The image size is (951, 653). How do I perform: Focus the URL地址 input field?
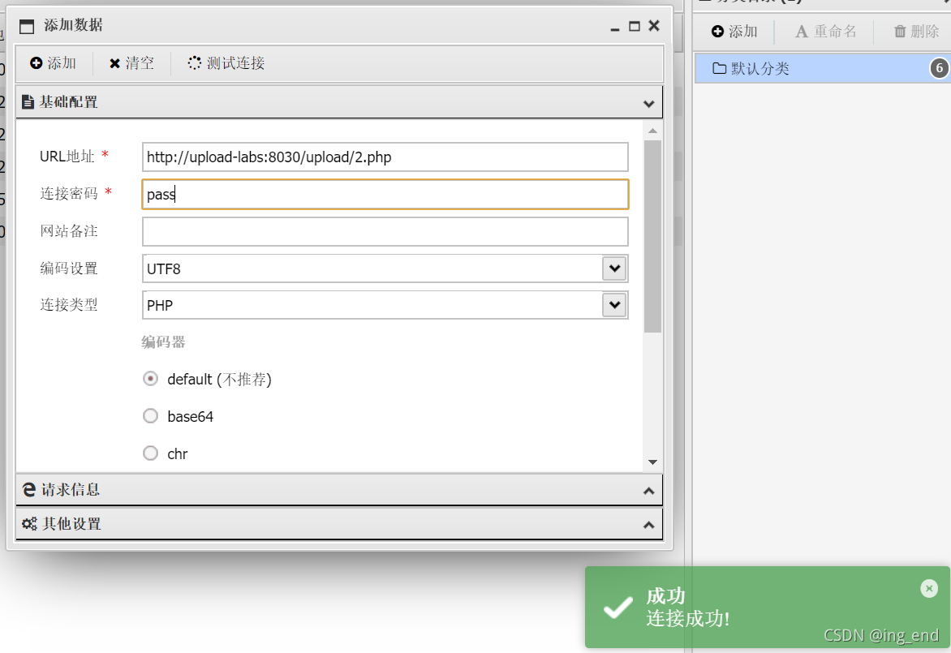pyautogui.click(x=385, y=157)
